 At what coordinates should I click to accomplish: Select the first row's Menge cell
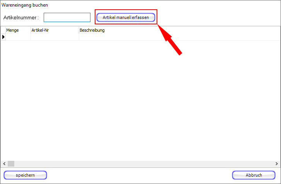click(x=18, y=37)
